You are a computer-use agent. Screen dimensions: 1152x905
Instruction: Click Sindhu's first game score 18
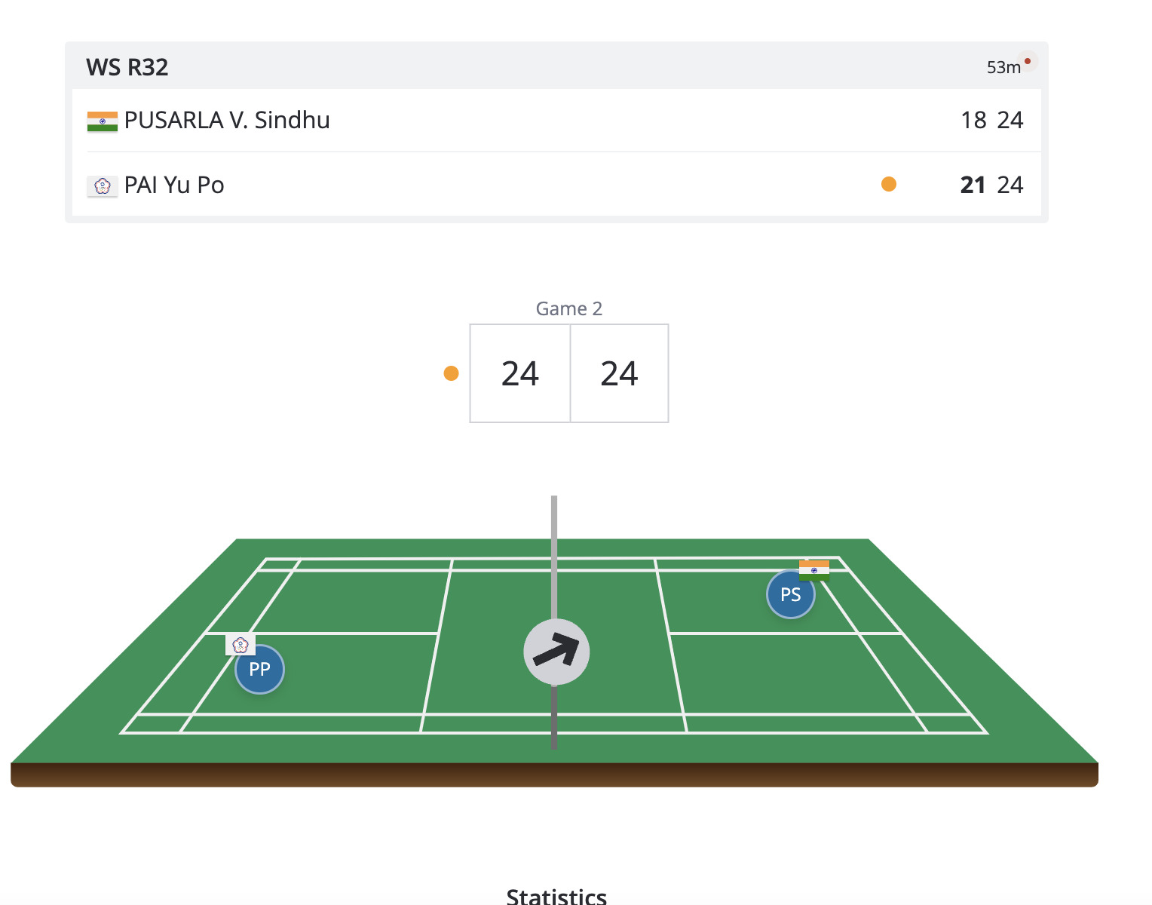973,121
